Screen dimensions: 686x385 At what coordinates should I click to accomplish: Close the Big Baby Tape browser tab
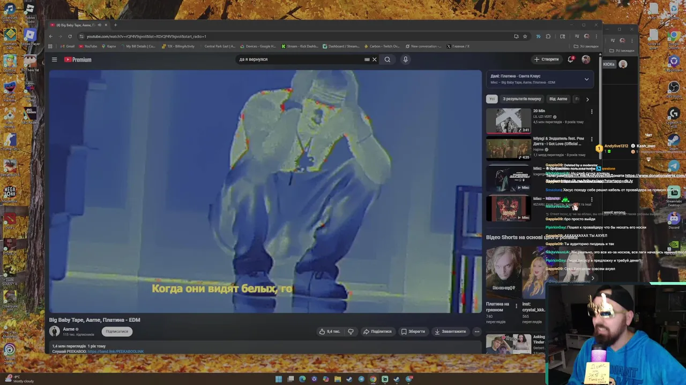click(x=106, y=25)
